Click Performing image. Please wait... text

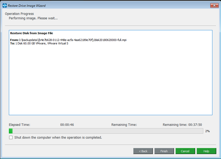(33, 18)
